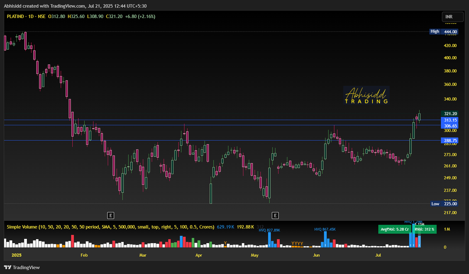This screenshot has height=274, width=469.
Task: Click the 249.00 price axis tick
Action: click(450, 178)
